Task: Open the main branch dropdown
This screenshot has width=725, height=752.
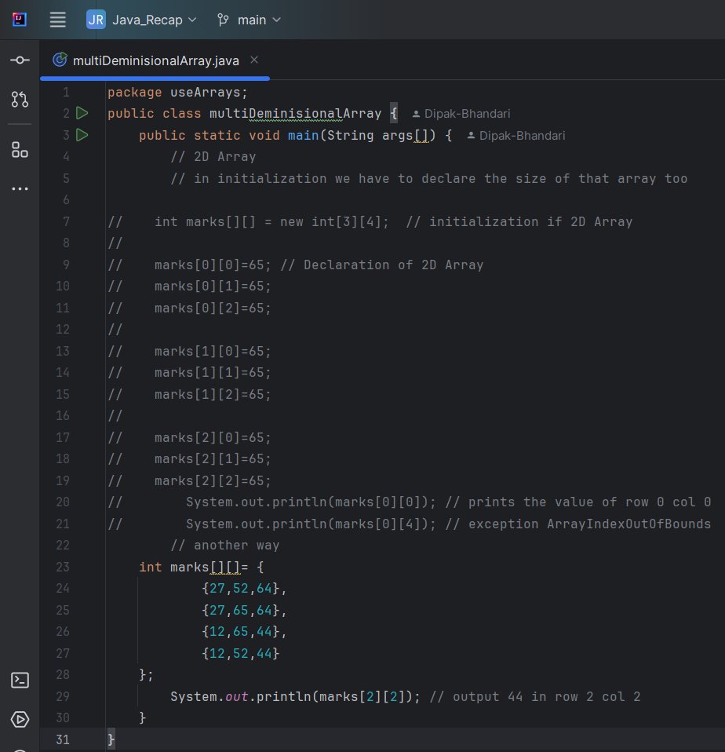Action: [x=254, y=20]
